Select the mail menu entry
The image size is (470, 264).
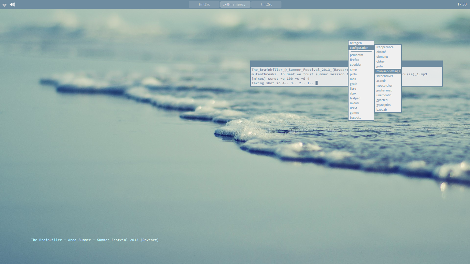(361, 79)
